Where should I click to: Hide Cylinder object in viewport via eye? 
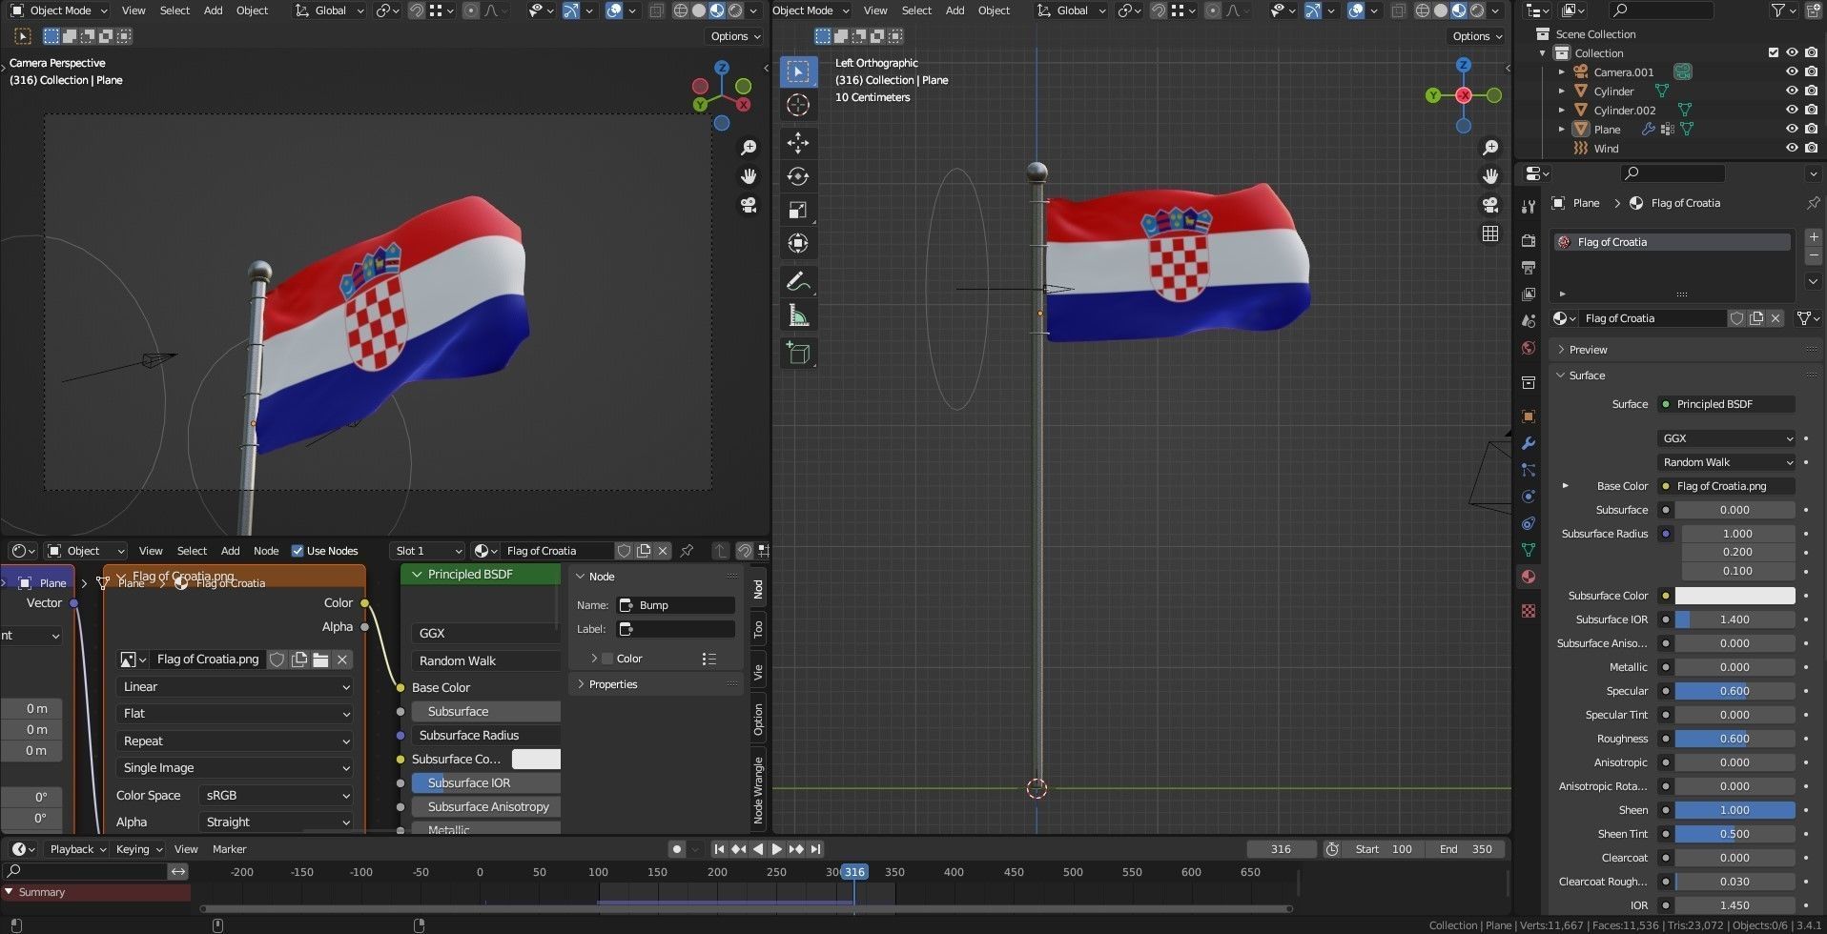click(x=1792, y=91)
